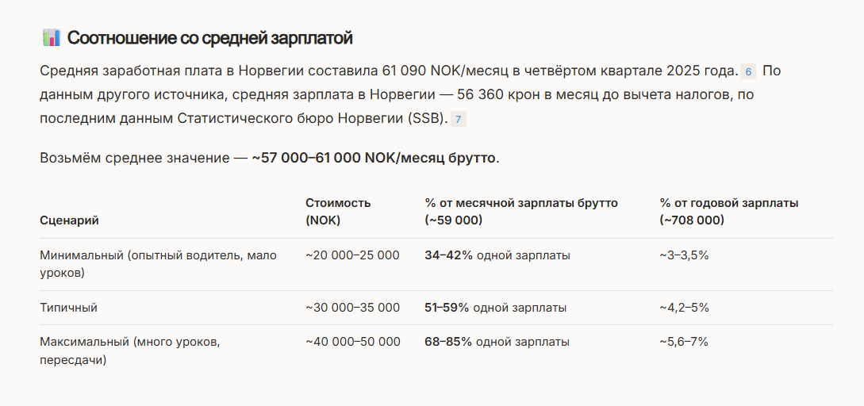Open citation reference 6
The width and height of the screenshot is (864, 406).
tap(748, 72)
